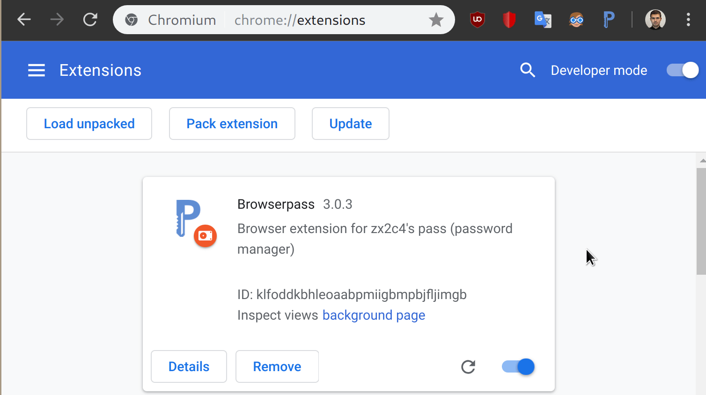The width and height of the screenshot is (706, 395).
Task: Reload the Browserpass extension
Action: point(468,366)
